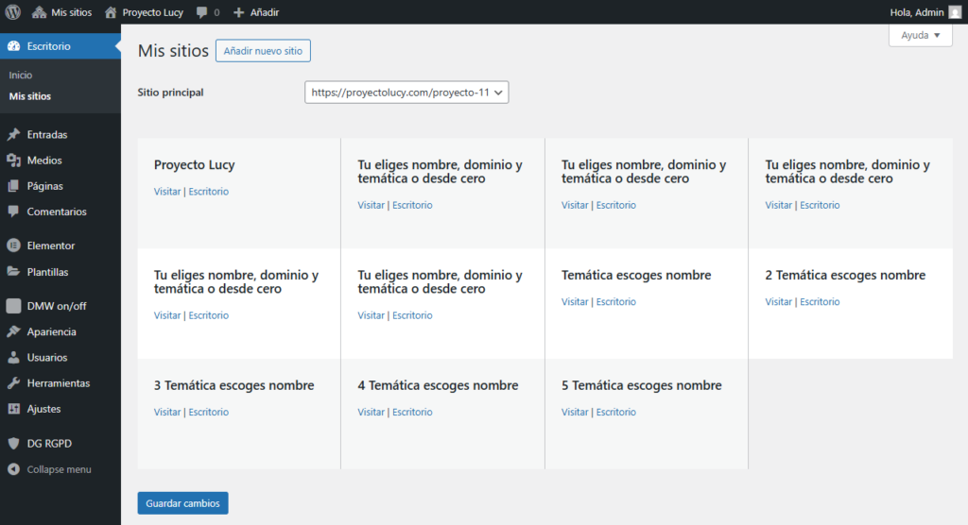This screenshot has height=525, width=968.
Task: Click the Entradas pin icon
Action: click(13, 135)
